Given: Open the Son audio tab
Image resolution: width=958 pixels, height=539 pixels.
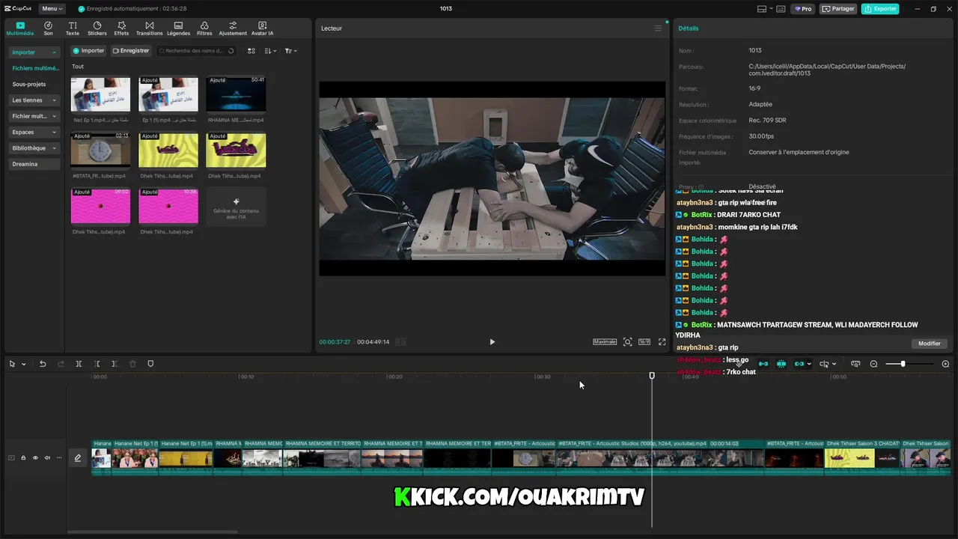Looking at the screenshot, I should point(48,28).
